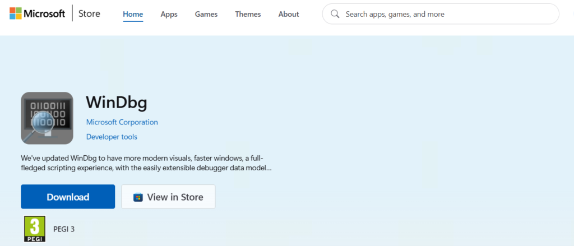This screenshot has width=574, height=246.
Task: Click the WinDbg title text
Action: click(117, 103)
